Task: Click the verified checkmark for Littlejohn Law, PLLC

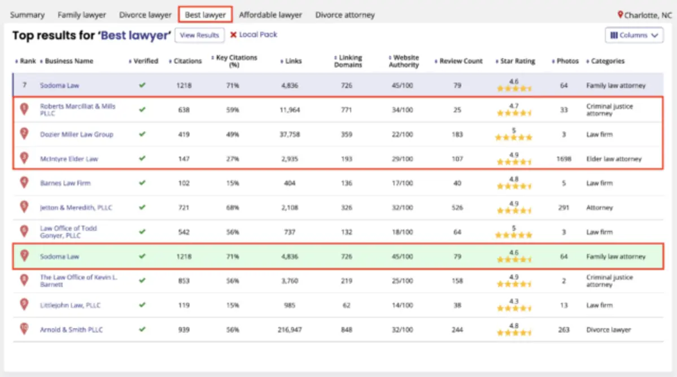Action: pos(142,305)
